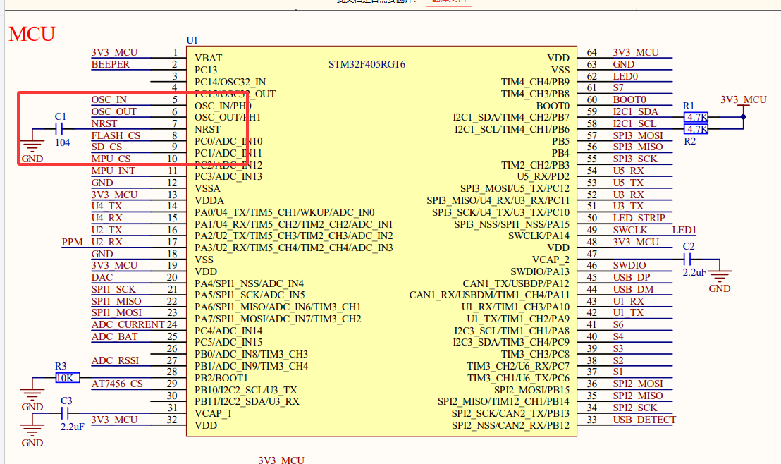
Task: Click the PC13 pin name
Action: [x=206, y=71]
